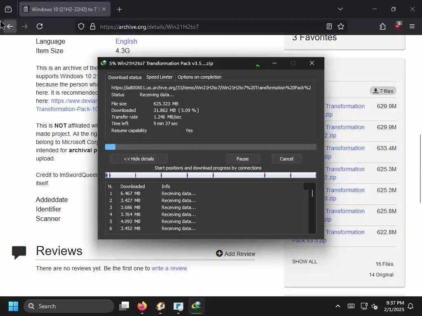Open the Firefox hamburger menu
The height and width of the screenshot is (316, 422).
pyautogui.click(x=412, y=26)
